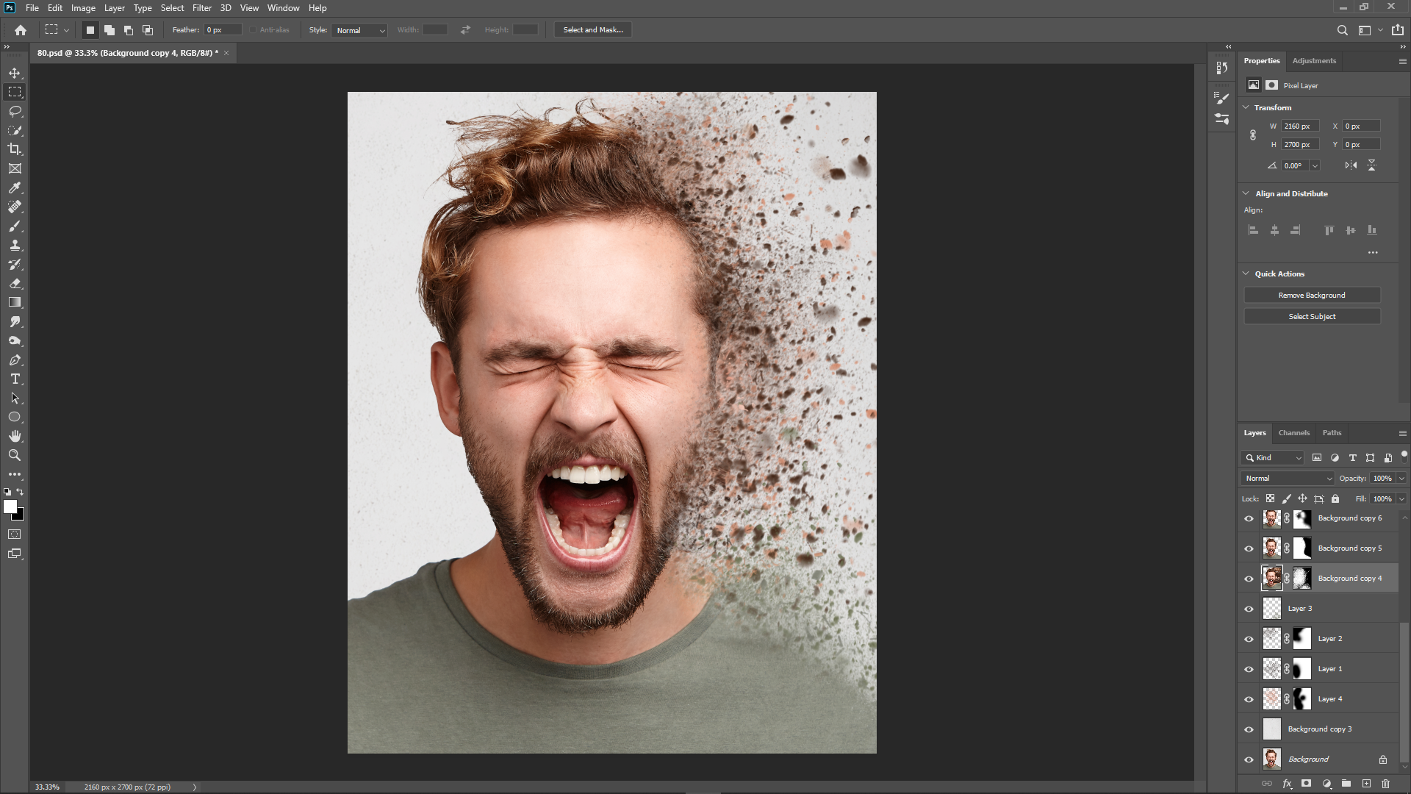Image resolution: width=1411 pixels, height=794 pixels.
Task: Click the Share icon at top right
Action: coord(1397,30)
